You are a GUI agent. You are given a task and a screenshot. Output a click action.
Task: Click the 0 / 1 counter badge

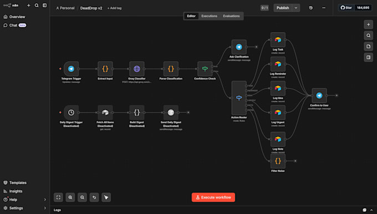pyautogui.click(x=264, y=8)
